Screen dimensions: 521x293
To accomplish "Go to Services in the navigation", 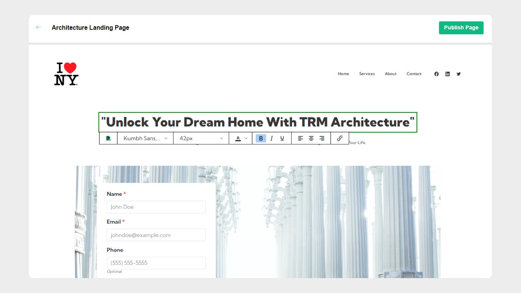I will 367,74.
